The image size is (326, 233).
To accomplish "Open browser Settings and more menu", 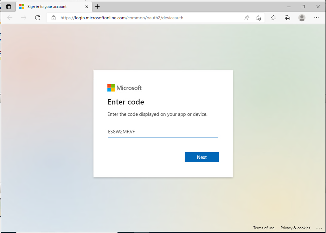I will click(316, 18).
